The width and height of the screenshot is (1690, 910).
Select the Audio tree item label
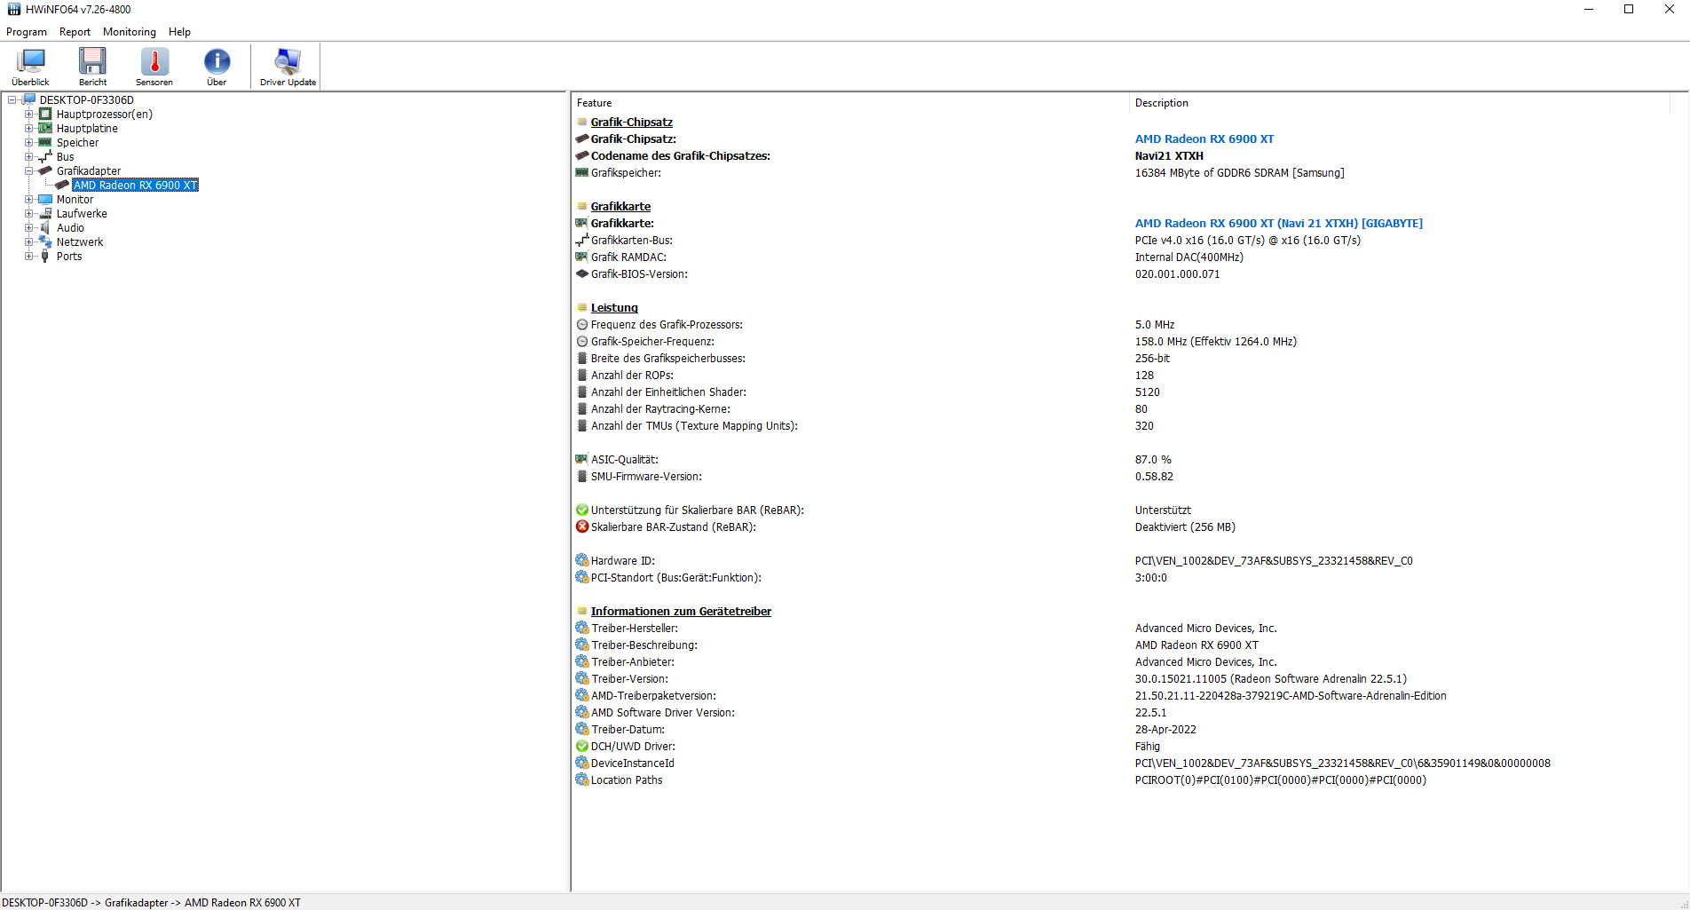pyautogui.click(x=70, y=227)
